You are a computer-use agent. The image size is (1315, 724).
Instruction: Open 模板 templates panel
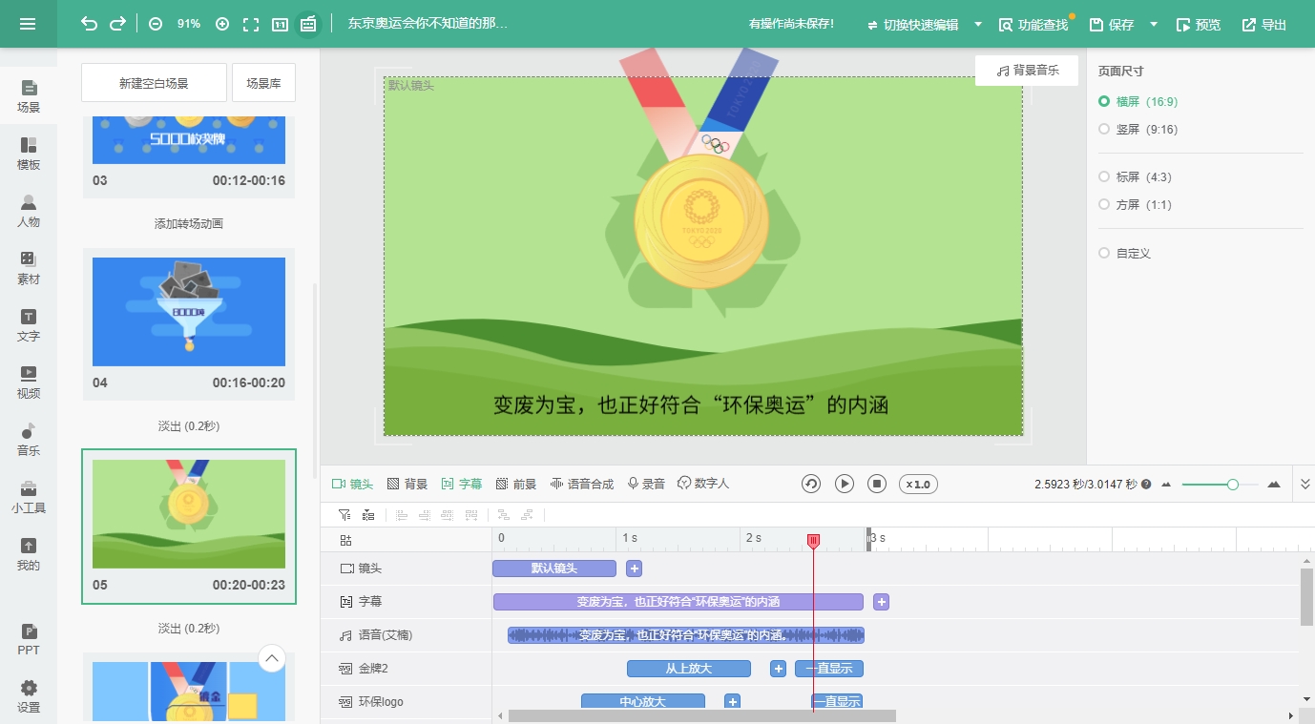(x=29, y=154)
